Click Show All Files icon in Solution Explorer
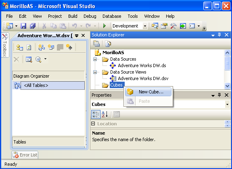Screen dimensions: 232x169 point(108,44)
